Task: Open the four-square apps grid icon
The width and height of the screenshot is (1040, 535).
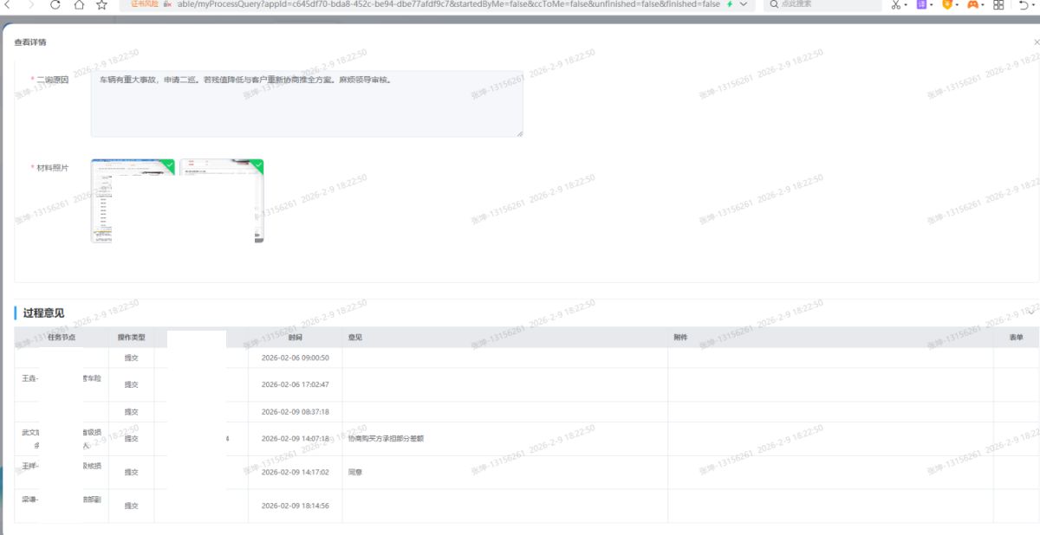Action: coord(998,4)
